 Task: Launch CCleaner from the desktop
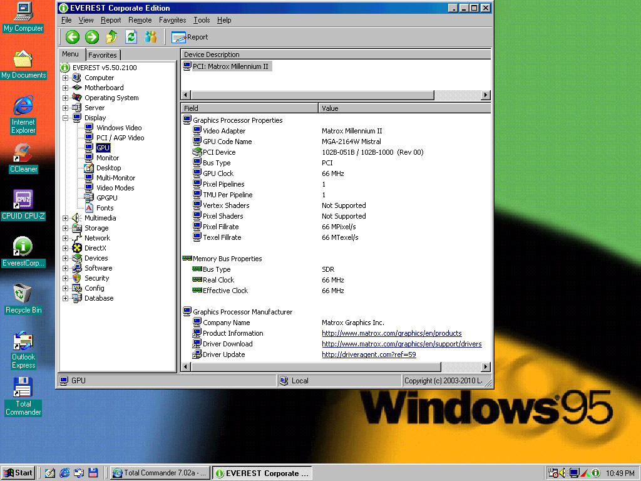[x=23, y=158]
